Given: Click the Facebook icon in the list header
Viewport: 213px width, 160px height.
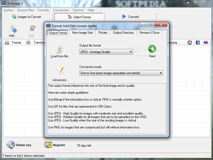Looking at the screenshot, I should (198, 43).
